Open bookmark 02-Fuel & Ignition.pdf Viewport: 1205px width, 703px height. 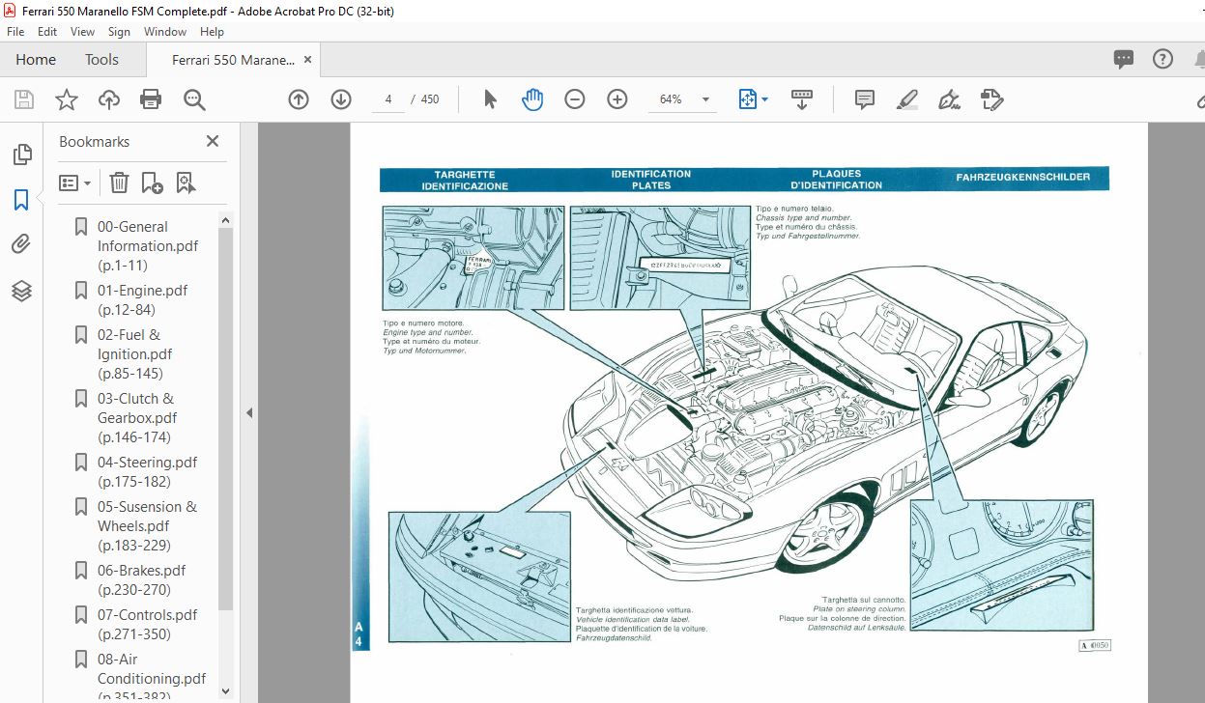[x=134, y=354]
